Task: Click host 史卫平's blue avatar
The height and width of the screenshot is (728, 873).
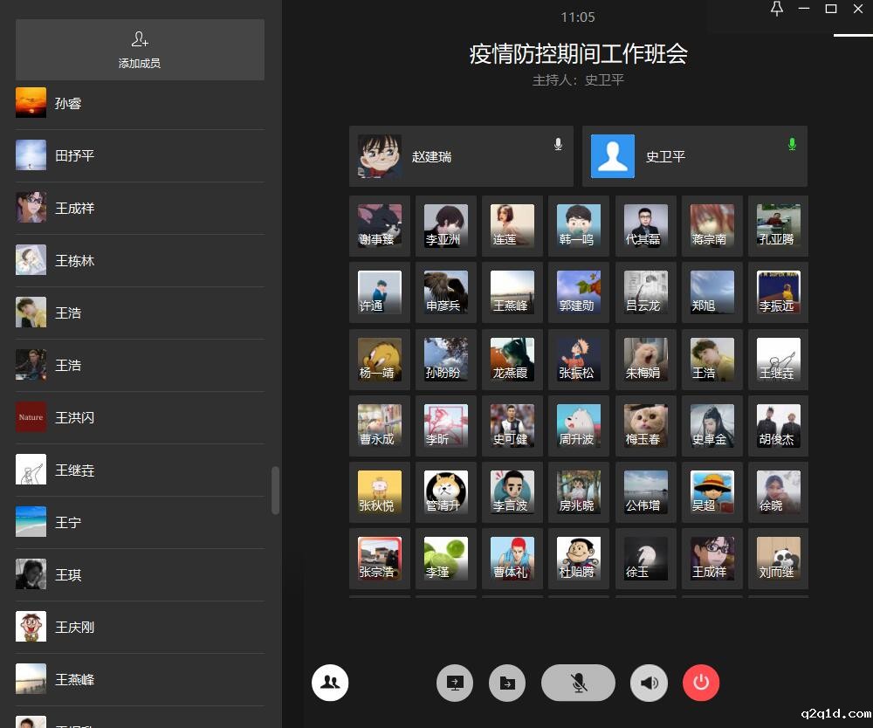Action: pyautogui.click(x=613, y=156)
